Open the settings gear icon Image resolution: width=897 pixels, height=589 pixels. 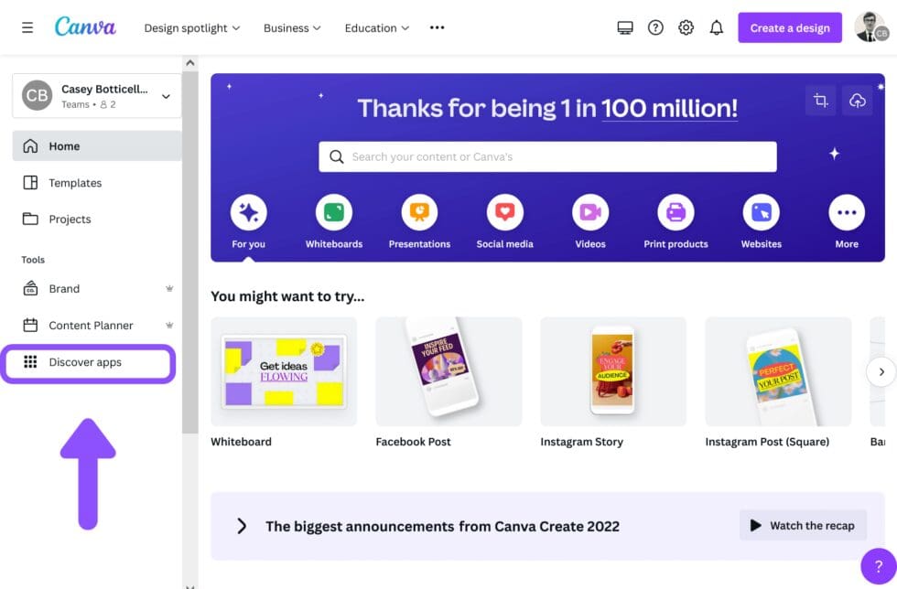(x=686, y=27)
